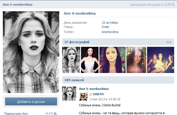Open the Twitter link 'smorkovkina'
The image size is (177, 115).
110,32
